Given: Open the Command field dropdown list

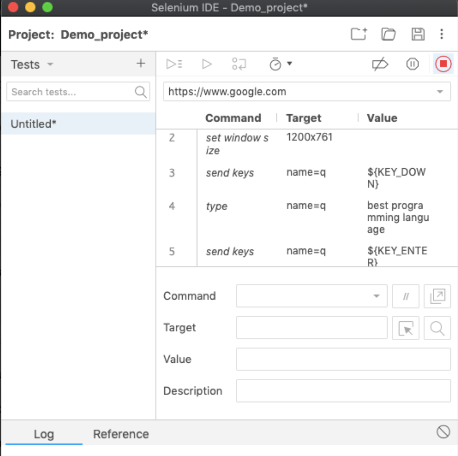Looking at the screenshot, I should 376,296.
